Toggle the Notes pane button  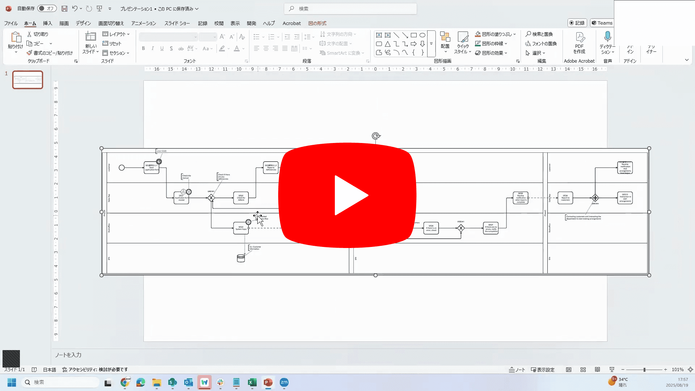click(x=517, y=370)
